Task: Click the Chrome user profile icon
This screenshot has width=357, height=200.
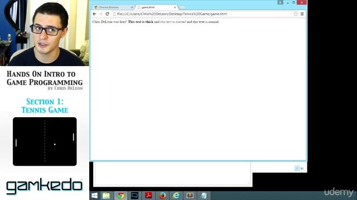Action: [280, 2]
